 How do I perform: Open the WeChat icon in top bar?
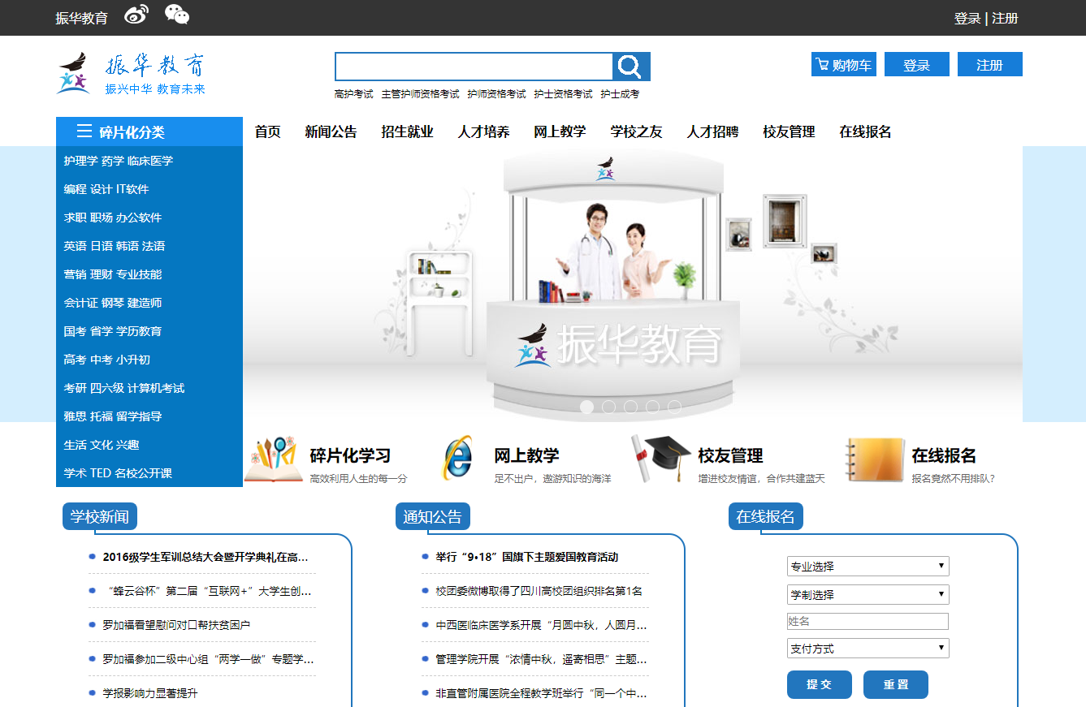177,14
